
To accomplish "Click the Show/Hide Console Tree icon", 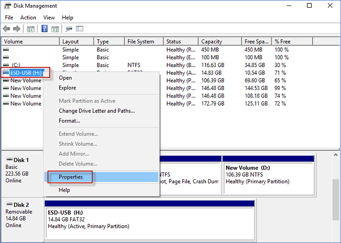I will (x=31, y=29).
